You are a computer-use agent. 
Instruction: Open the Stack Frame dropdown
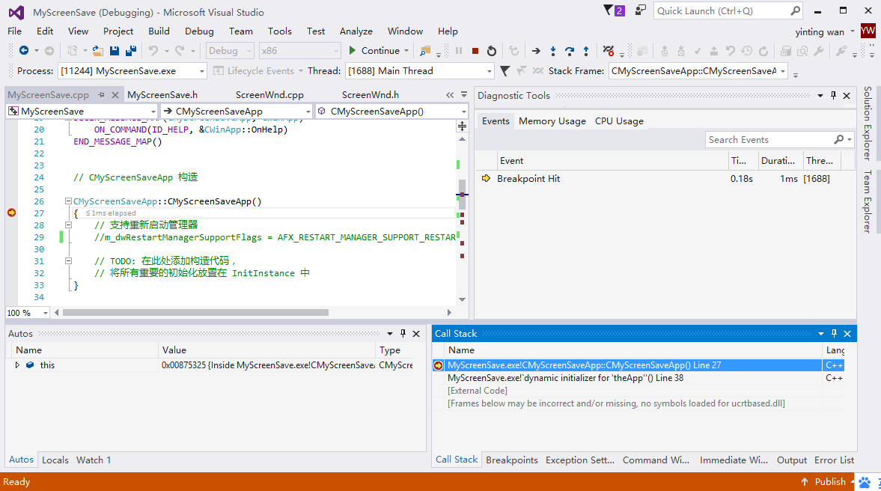tap(783, 71)
